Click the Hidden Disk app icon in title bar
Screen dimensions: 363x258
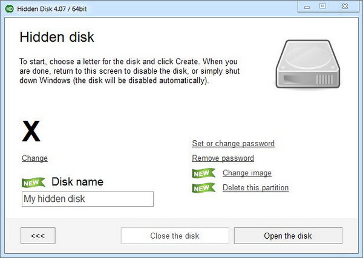(x=9, y=7)
